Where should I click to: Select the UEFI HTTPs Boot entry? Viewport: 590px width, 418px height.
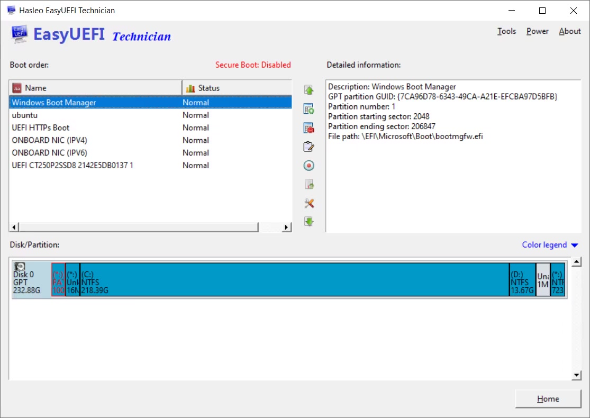41,128
